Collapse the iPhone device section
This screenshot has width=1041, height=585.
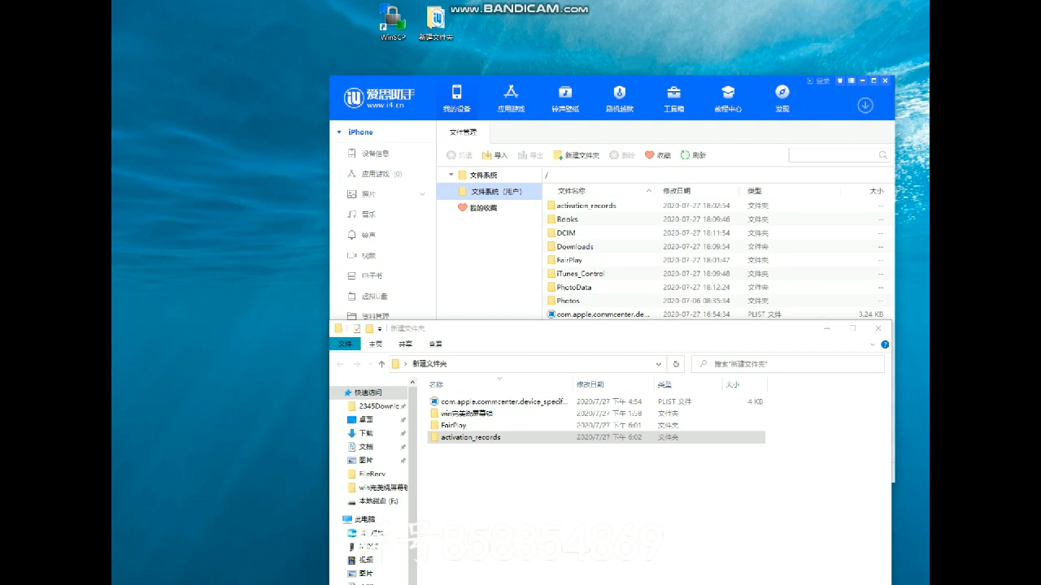point(340,132)
